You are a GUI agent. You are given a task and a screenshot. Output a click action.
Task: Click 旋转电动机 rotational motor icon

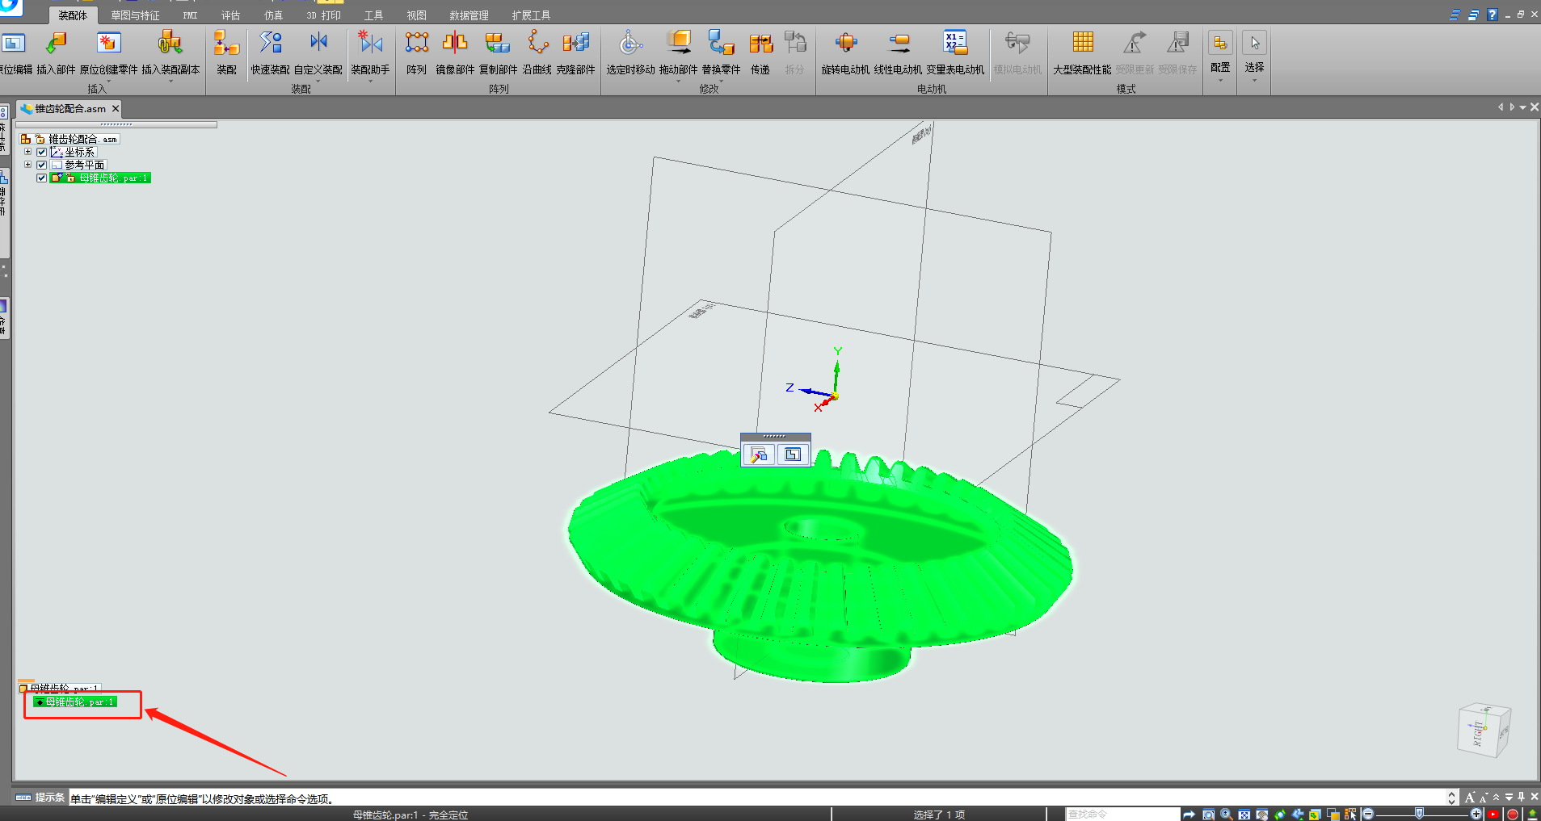(845, 44)
